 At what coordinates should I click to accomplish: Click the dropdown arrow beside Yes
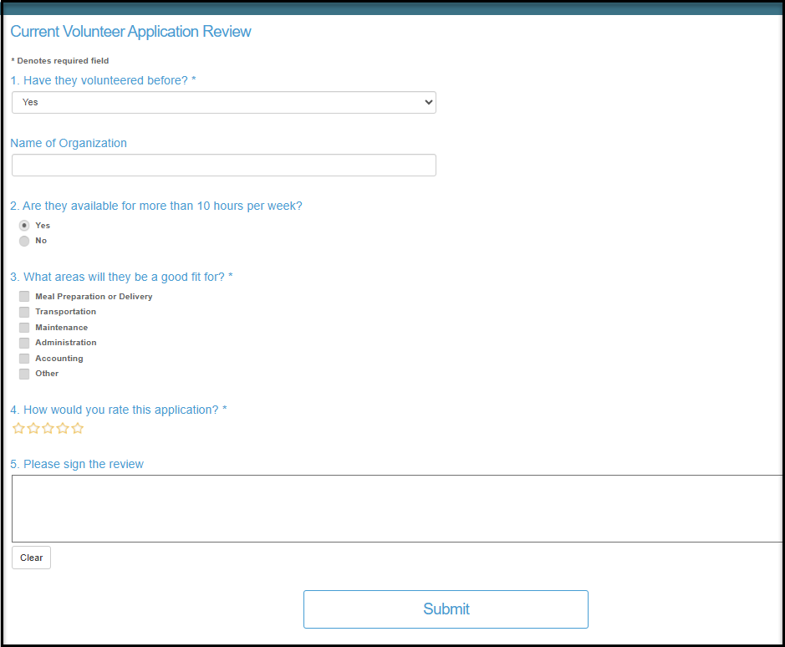(x=428, y=102)
